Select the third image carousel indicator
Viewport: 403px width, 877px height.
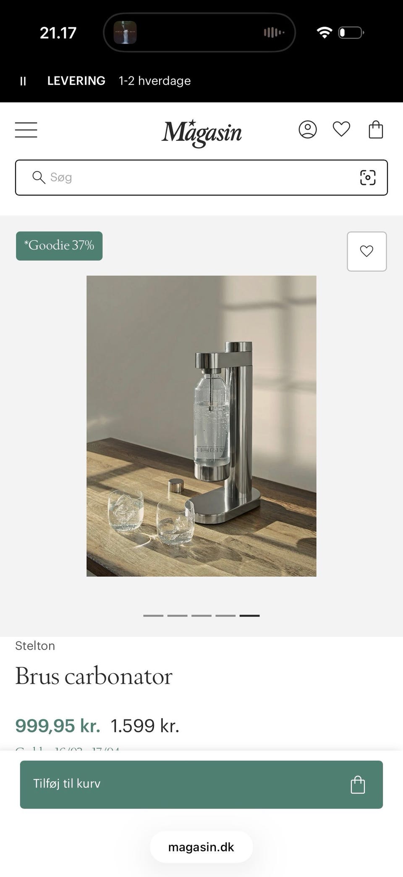click(201, 616)
